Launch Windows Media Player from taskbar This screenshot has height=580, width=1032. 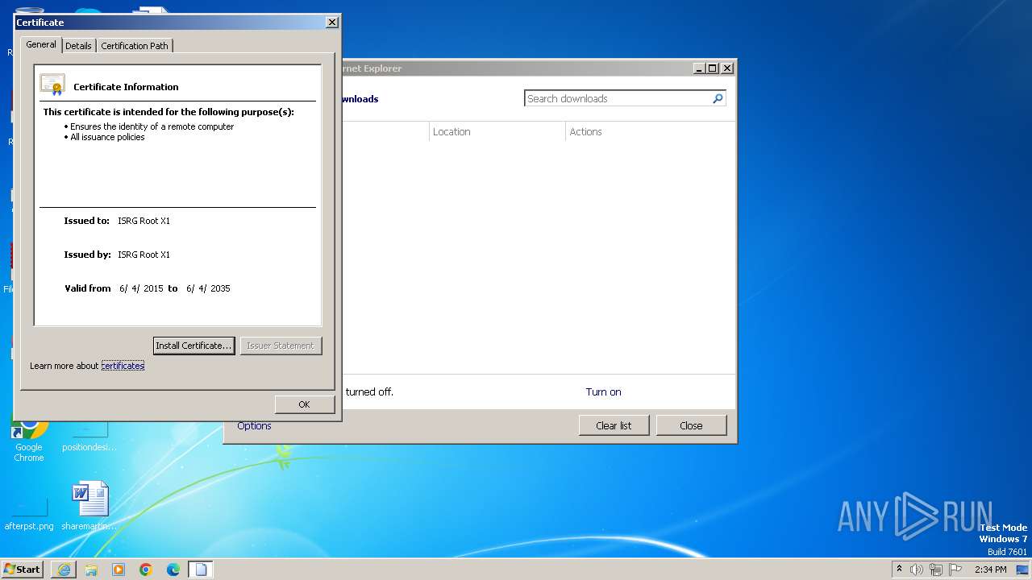(x=119, y=570)
